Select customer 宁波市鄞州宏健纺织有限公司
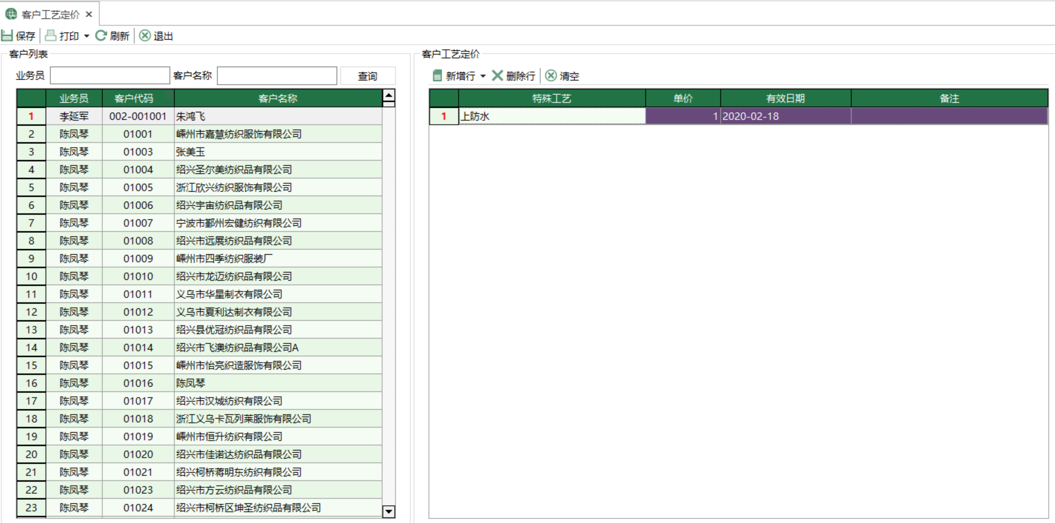This screenshot has width=1055, height=523. 278,223
